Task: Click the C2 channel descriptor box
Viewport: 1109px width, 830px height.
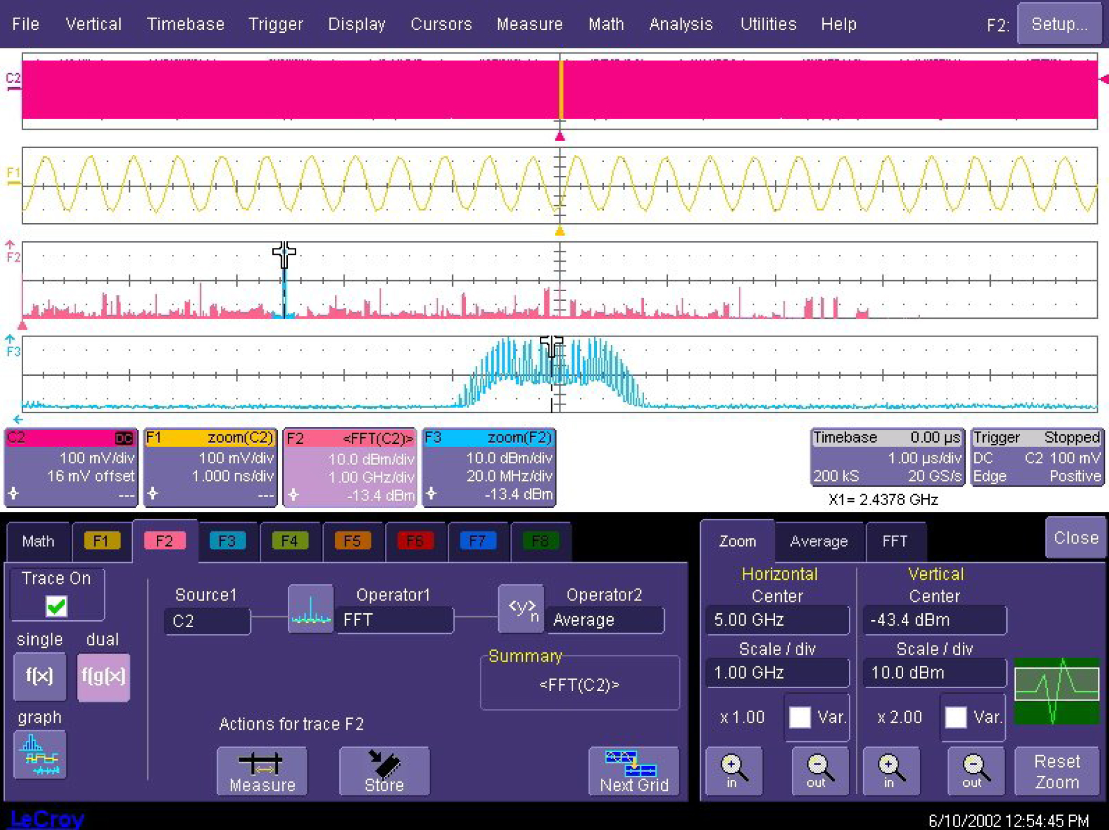Action: [71, 467]
